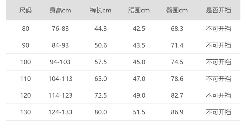Select the 裤长cm header cell
This screenshot has width=246, height=134.
(x=100, y=11)
